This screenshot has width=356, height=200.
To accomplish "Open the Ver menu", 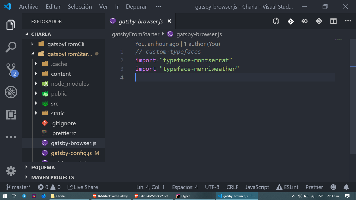I will coord(104,7).
